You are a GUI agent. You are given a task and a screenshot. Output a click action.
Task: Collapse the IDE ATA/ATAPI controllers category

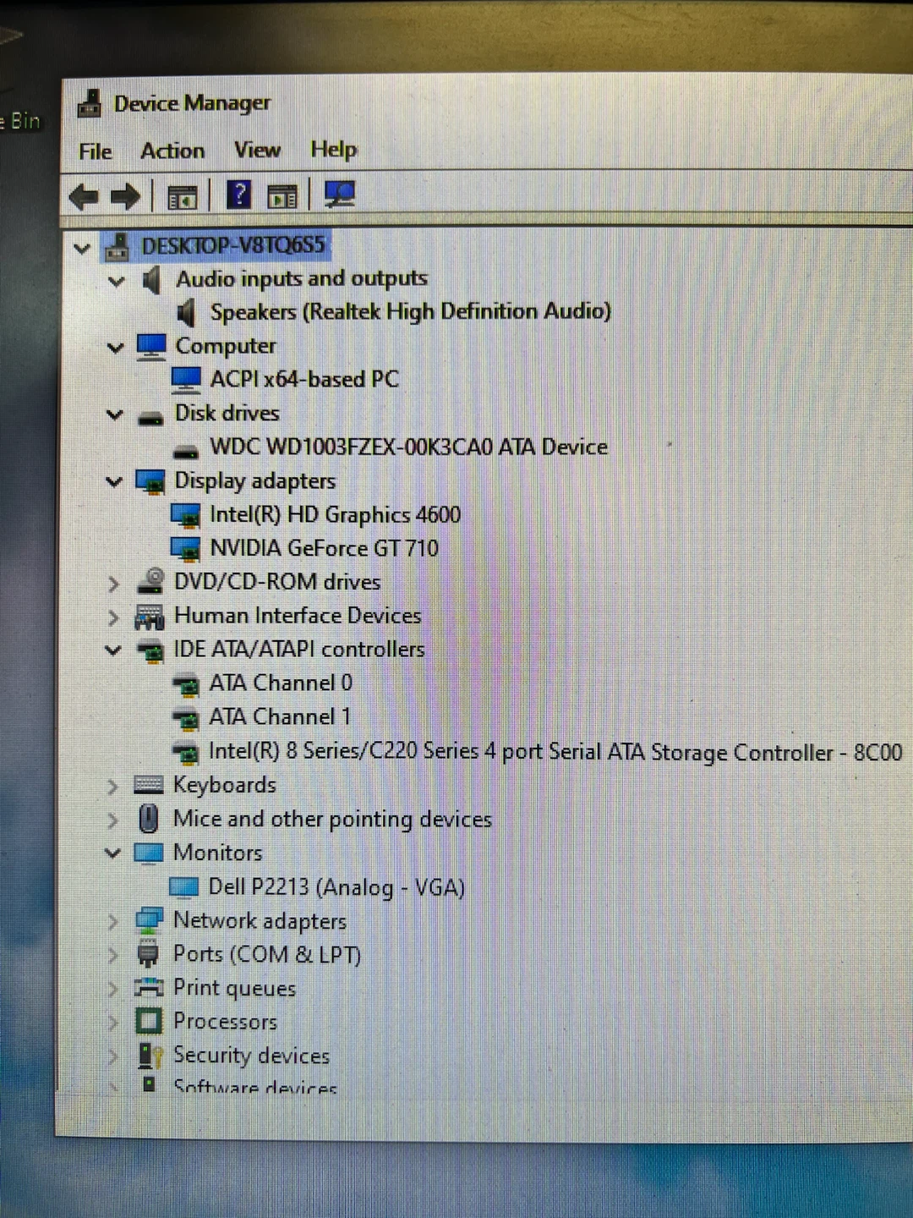[113, 650]
